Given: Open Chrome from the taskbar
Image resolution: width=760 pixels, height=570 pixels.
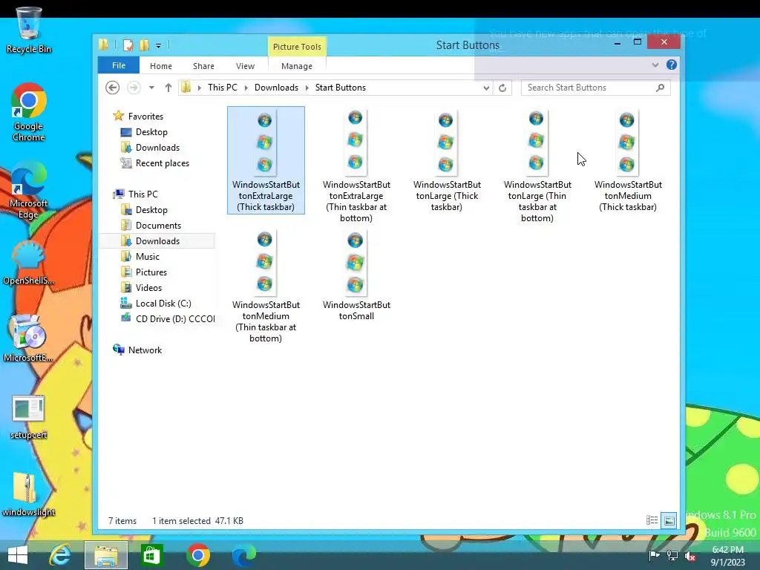Looking at the screenshot, I should (x=197, y=555).
